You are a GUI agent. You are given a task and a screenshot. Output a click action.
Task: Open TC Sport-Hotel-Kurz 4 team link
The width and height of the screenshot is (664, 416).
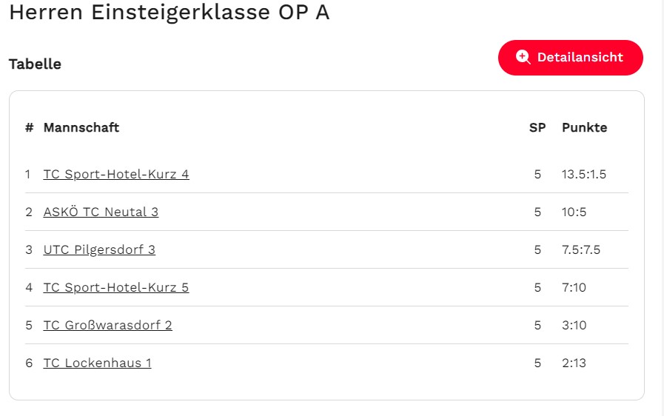pos(116,174)
